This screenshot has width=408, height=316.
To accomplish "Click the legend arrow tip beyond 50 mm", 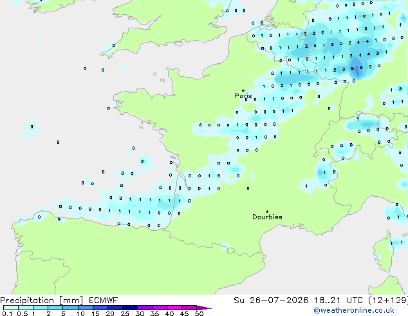I will 204,308.
